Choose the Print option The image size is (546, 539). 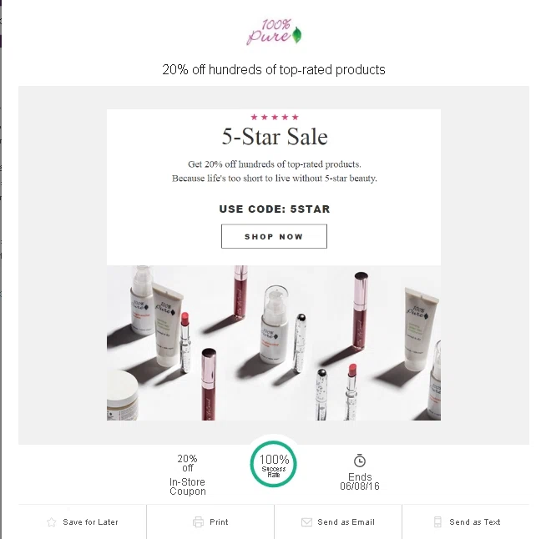coord(210,522)
